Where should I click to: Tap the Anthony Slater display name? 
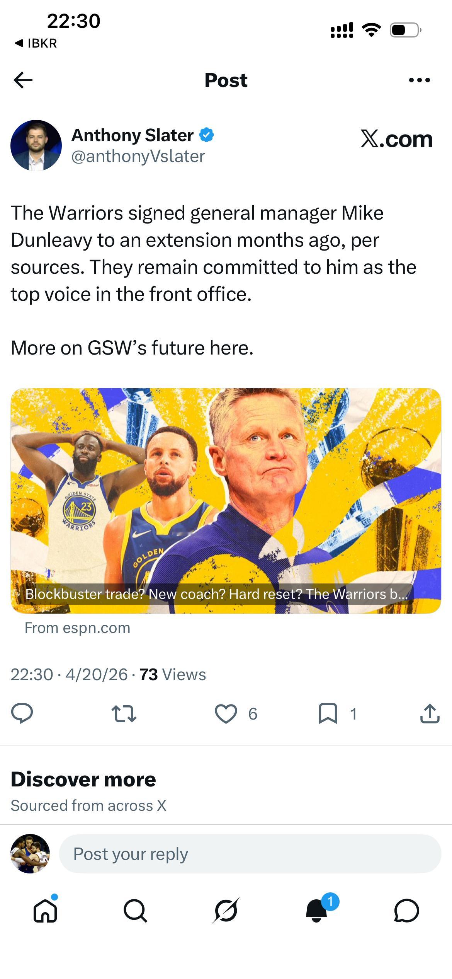133,135
